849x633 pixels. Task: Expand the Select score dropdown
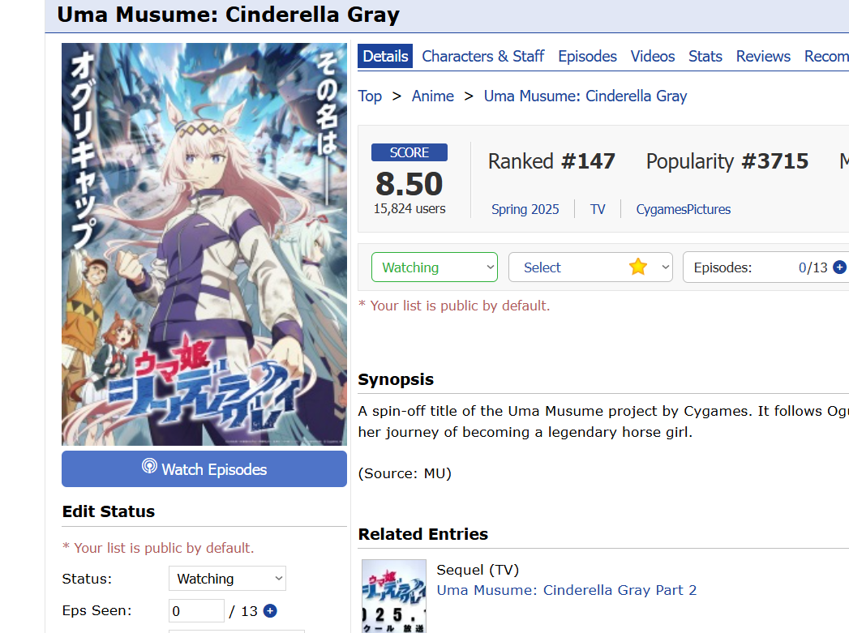[x=590, y=267]
